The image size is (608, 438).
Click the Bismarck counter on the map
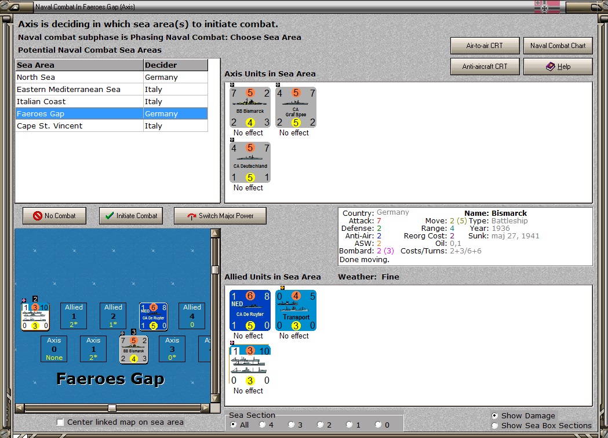tap(133, 349)
